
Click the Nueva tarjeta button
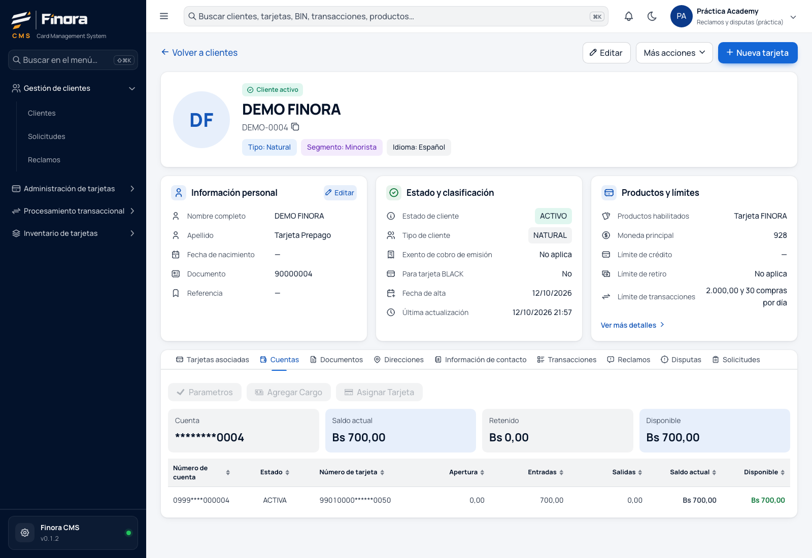click(758, 53)
